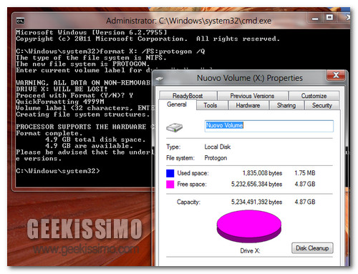Open the ReadyBoost tab

(188, 96)
